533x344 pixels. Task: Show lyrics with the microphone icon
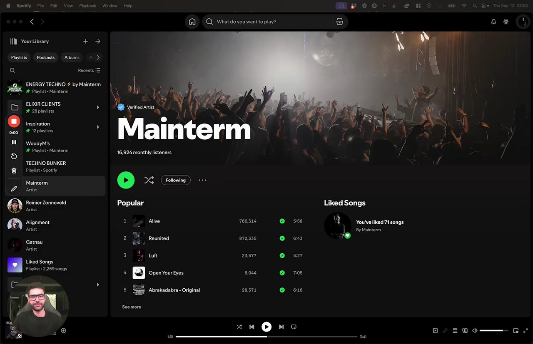[x=445, y=331]
